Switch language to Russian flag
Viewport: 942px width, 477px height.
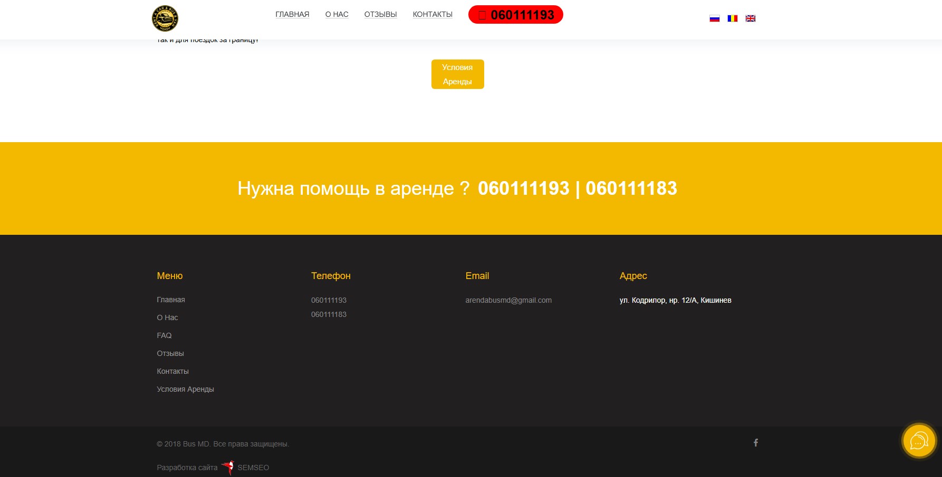pos(715,18)
